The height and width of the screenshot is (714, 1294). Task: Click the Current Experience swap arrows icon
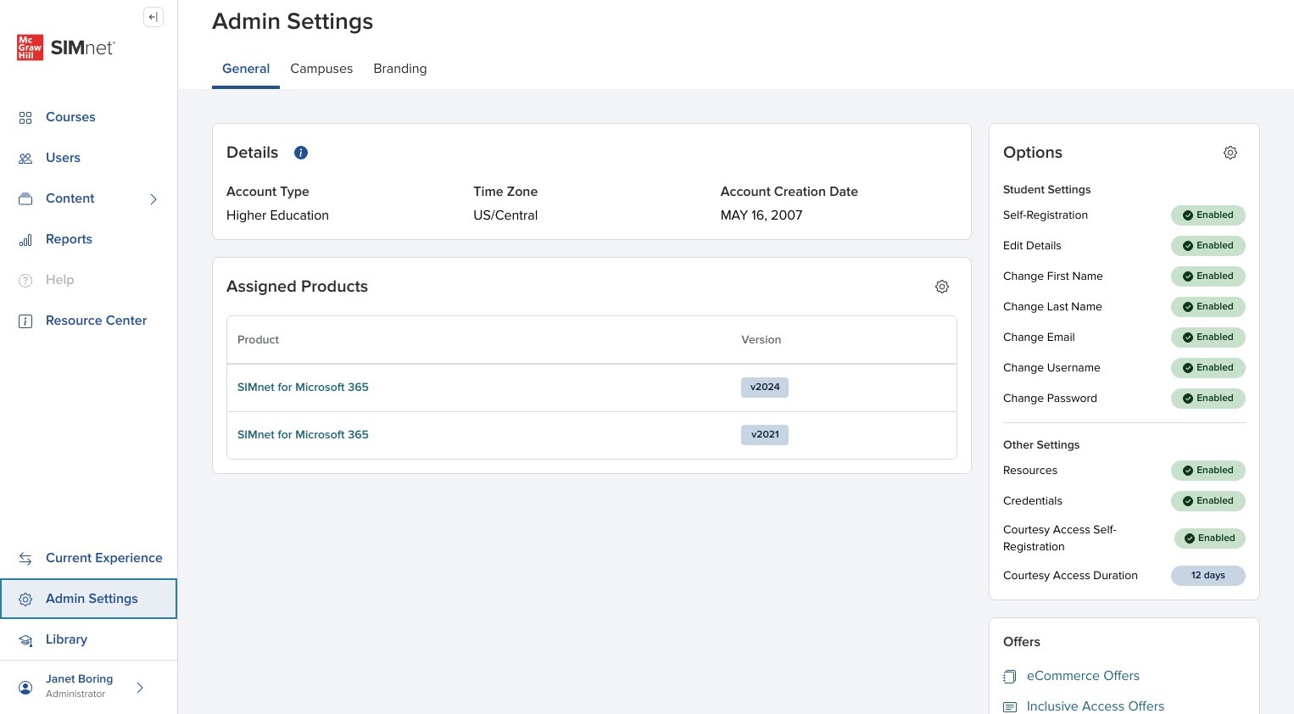point(25,559)
